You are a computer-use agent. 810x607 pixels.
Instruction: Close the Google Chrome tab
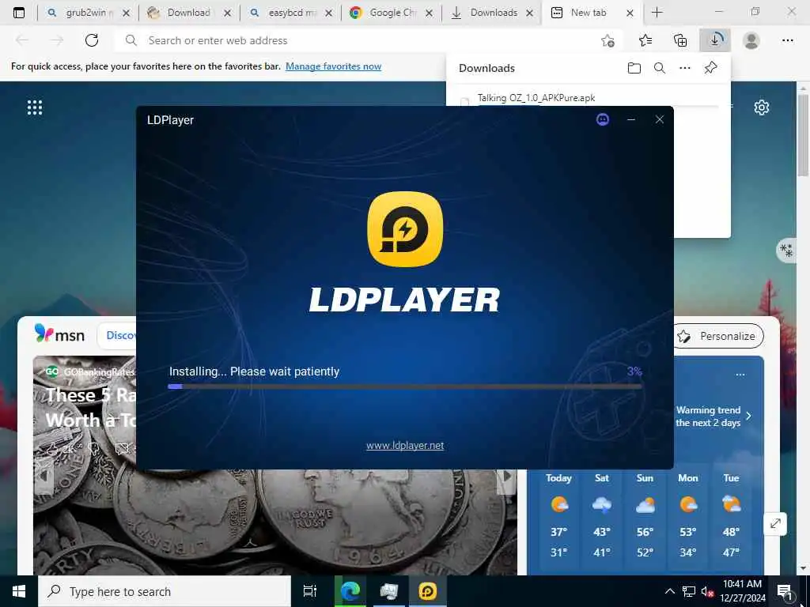430,13
